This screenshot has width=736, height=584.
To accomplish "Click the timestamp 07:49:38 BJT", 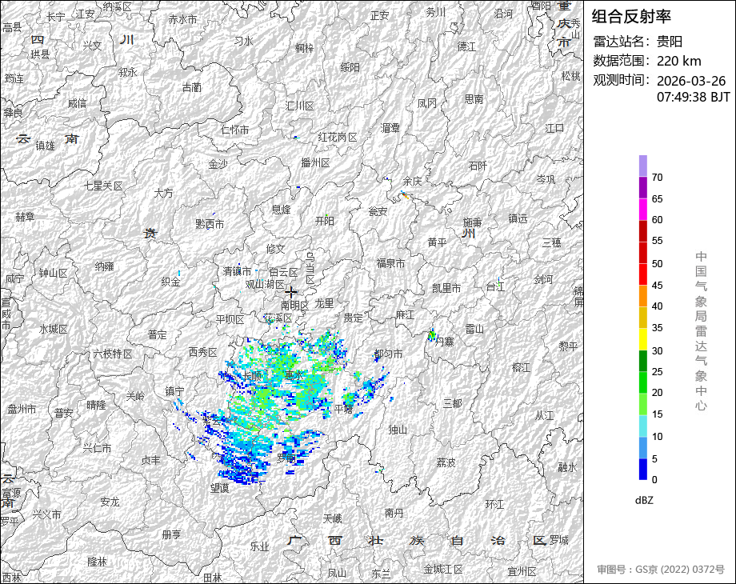I will 694,97.
